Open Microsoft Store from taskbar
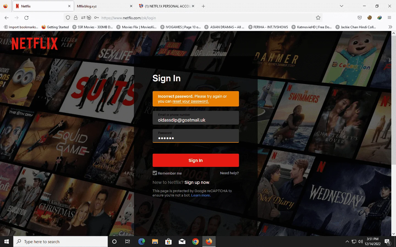The height and width of the screenshot is (247, 396). [x=168, y=242]
